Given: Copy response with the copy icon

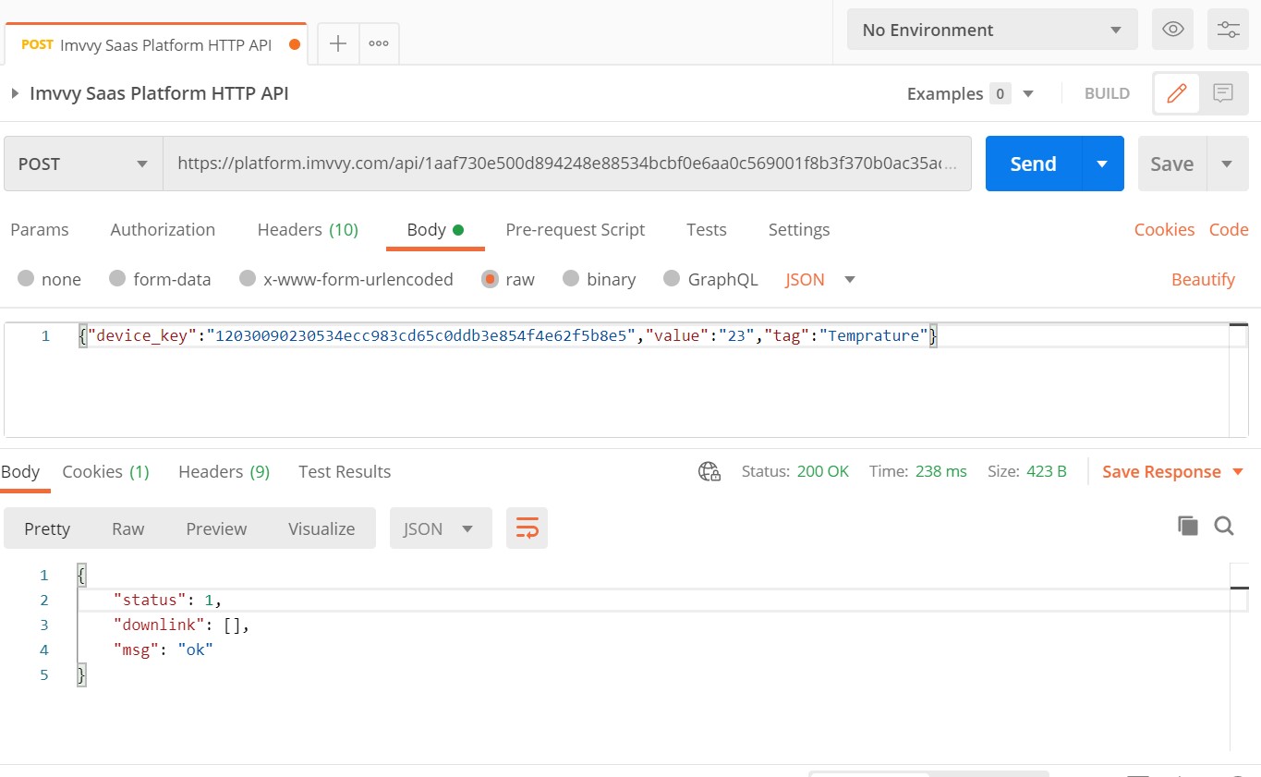Looking at the screenshot, I should (1188, 526).
